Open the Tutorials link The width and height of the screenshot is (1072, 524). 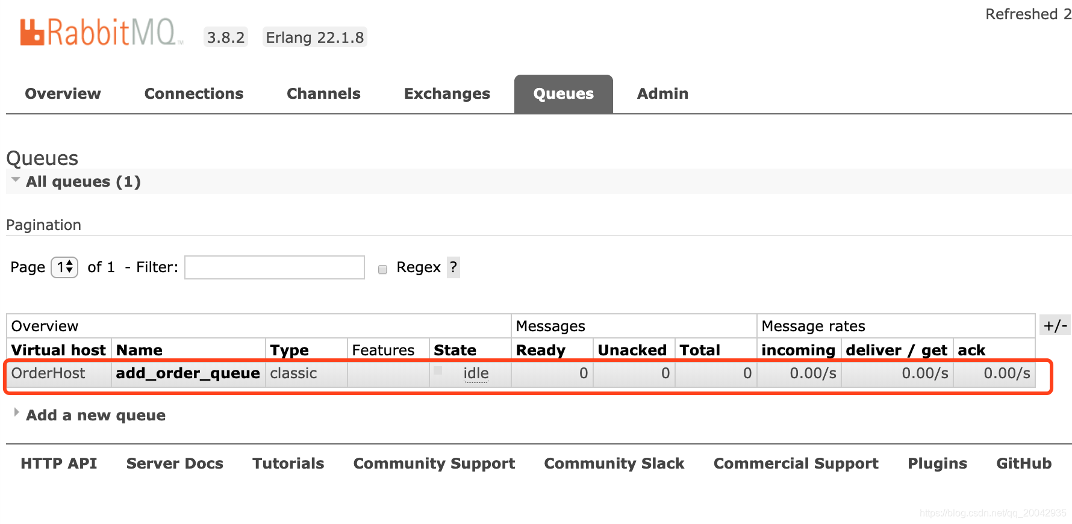pyautogui.click(x=288, y=463)
